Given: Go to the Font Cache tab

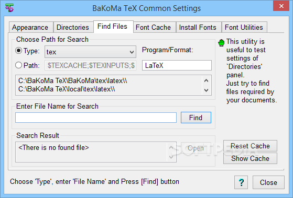Looking at the screenshot, I should tap(154, 27).
